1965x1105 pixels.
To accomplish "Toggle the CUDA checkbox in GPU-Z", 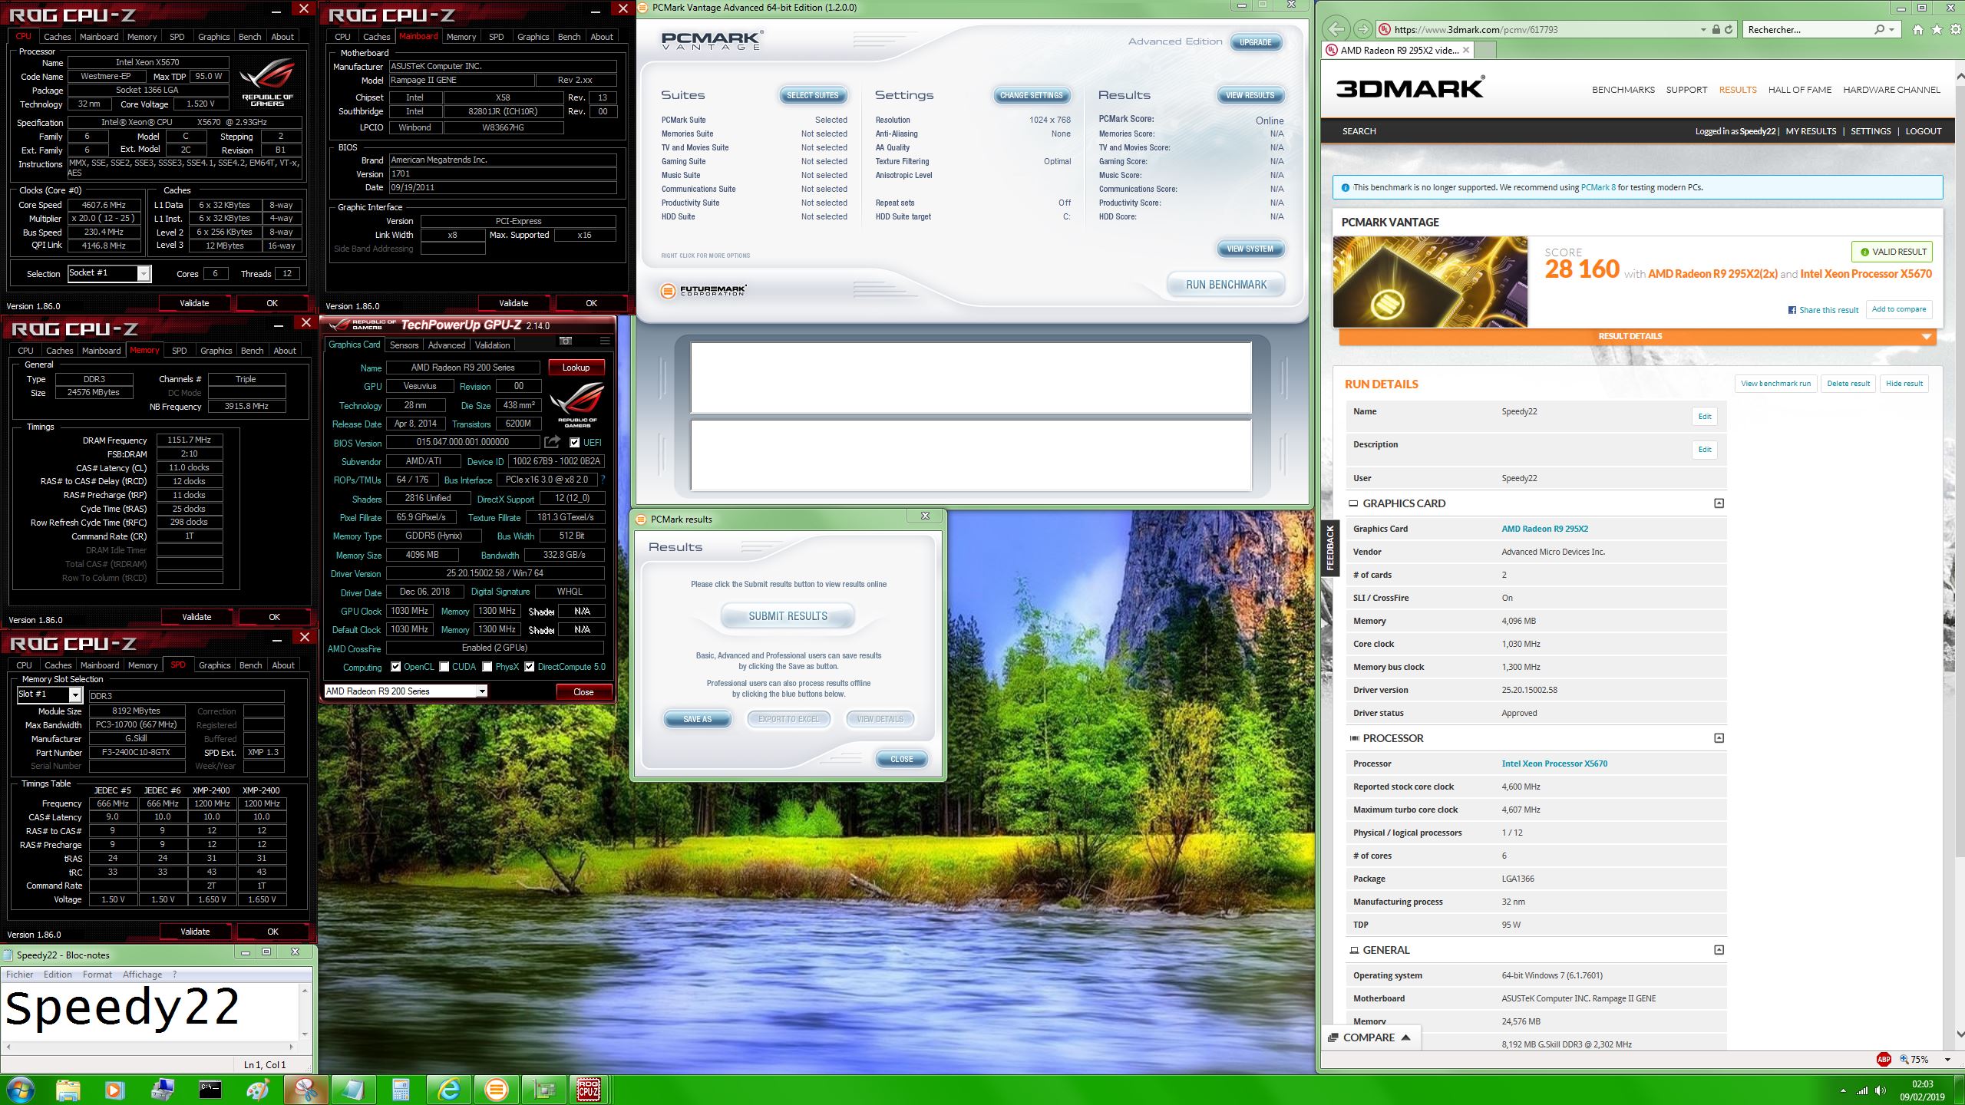I will click(x=444, y=667).
